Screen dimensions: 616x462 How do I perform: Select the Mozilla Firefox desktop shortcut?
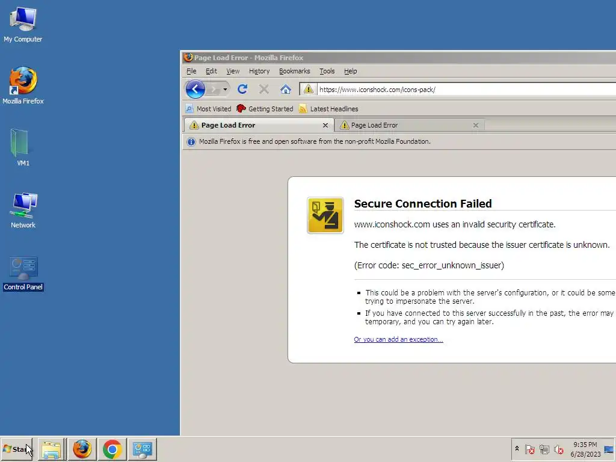[23, 85]
